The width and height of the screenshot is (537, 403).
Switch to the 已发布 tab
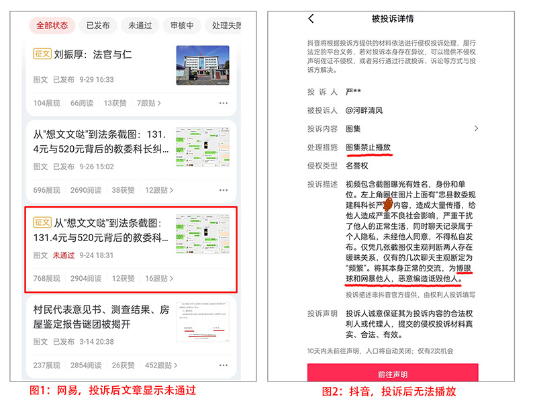(x=98, y=26)
